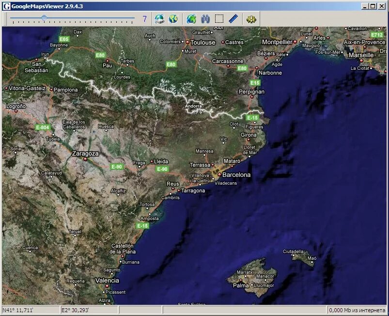Click the 0,000 Mb из интернета status field

[x=357, y=310]
